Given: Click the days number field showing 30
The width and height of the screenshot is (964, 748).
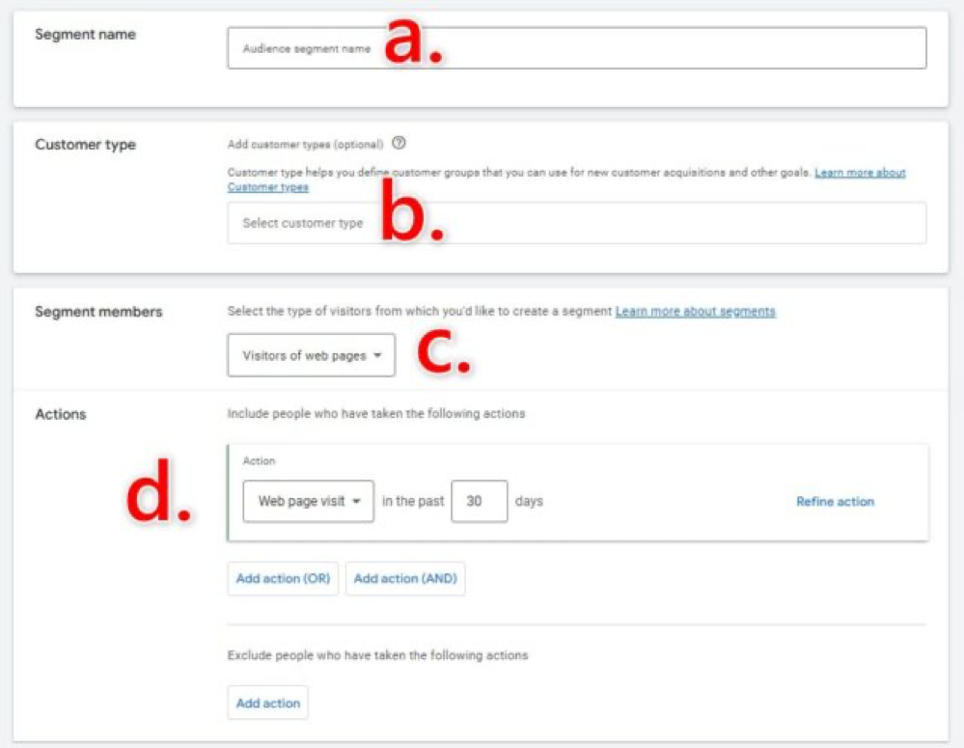Looking at the screenshot, I should [x=479, y=502].
